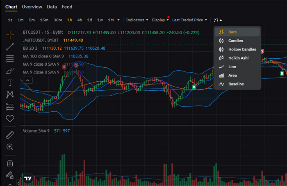Toggle the magnet snap mode
The height and width of the screenshot is (186, 287).
(x=10, y=163)
